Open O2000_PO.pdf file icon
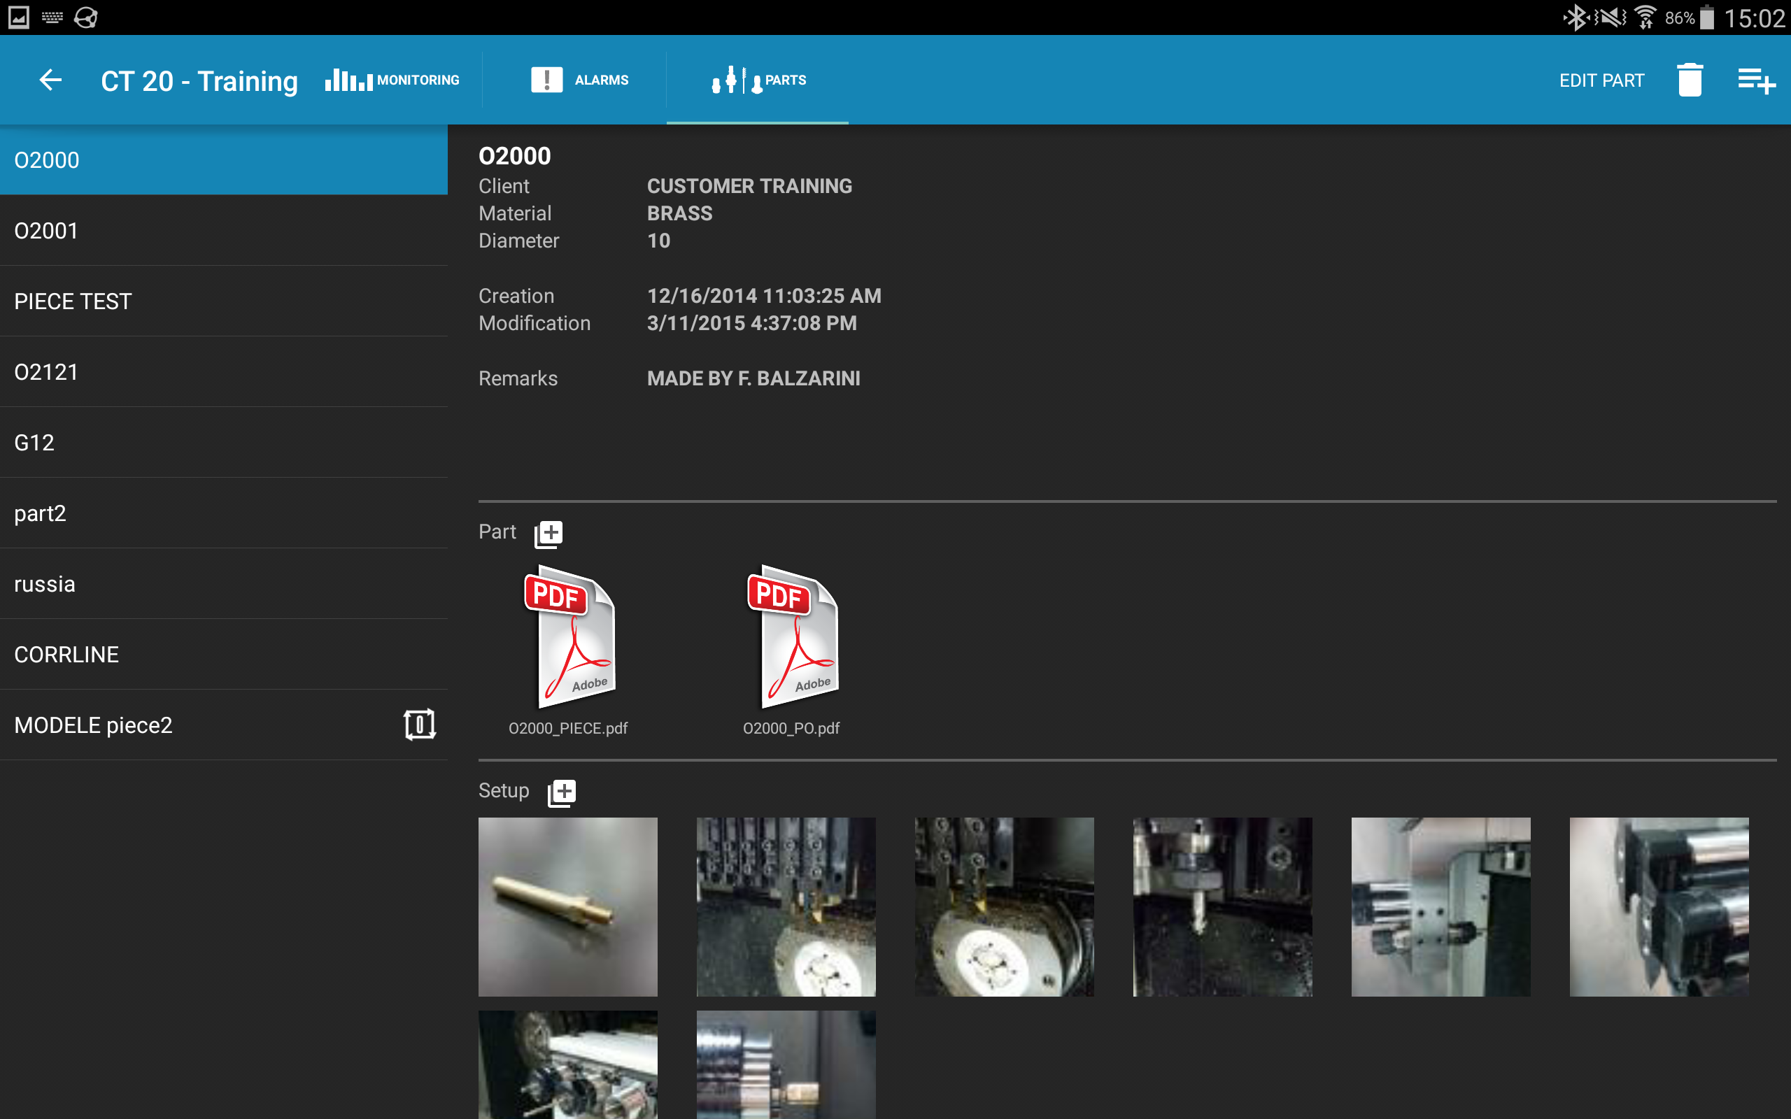 coord(791,638)
